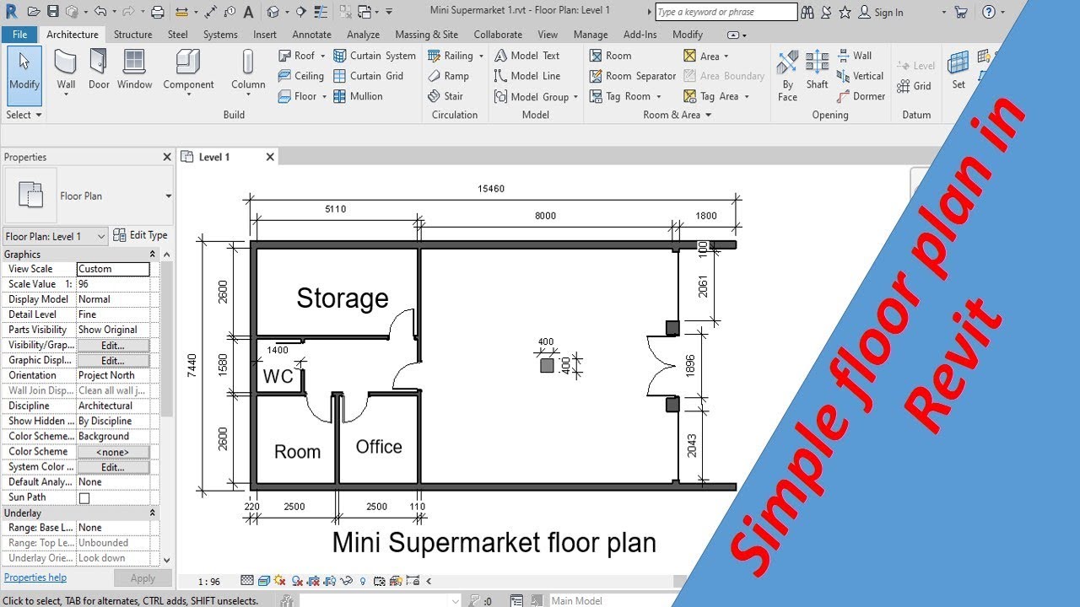Select the Window tool
Screen dimensions: 1080x607
tap(134, 71)
